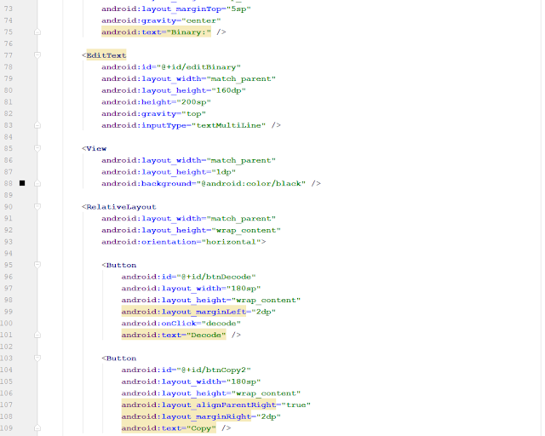Click the layout_alignParentRight attribute
This screenshot has width=545, height=436.
pyautogui.click(x=198, y=404)
